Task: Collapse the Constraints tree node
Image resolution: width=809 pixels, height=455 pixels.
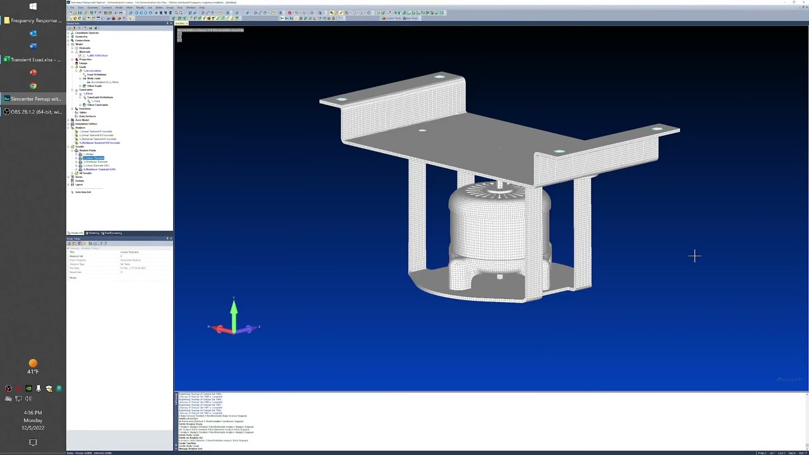Action: (72, 90)
